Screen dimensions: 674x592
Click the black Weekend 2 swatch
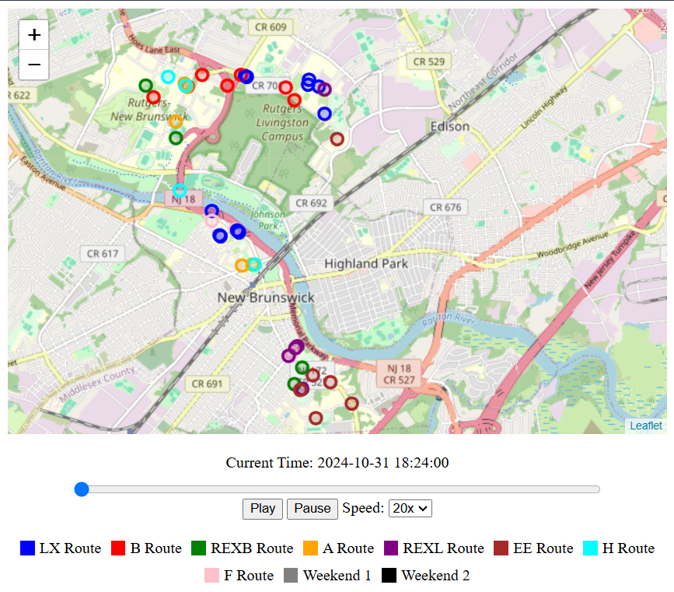tap(389, 576)
